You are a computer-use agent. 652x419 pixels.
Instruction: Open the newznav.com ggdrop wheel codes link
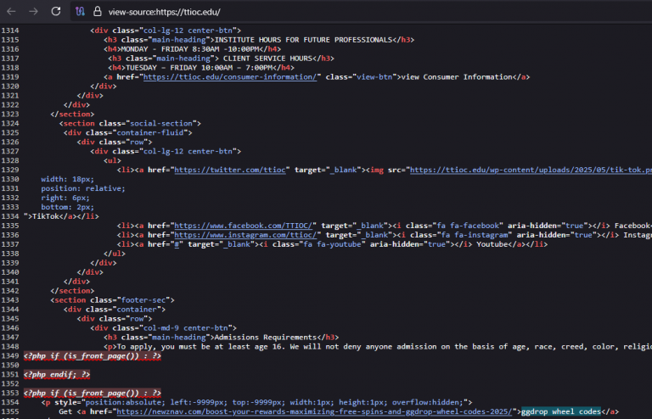click(x=314, y=411)
